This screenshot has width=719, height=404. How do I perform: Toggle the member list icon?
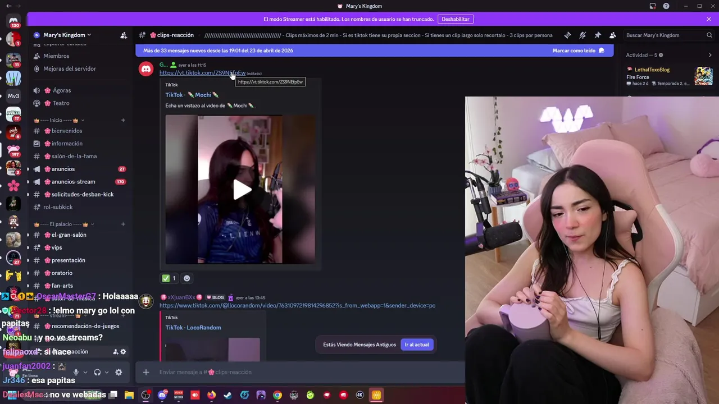coord(613,35)
